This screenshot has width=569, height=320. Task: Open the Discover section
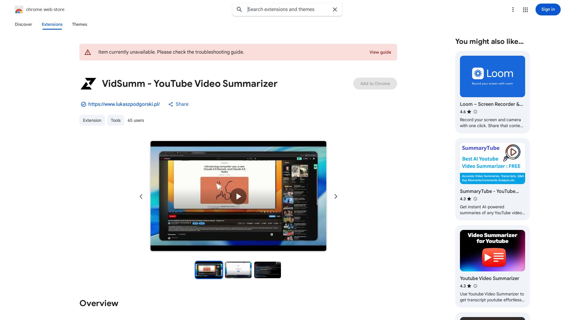pyautogui.click(x=23, y=24)
